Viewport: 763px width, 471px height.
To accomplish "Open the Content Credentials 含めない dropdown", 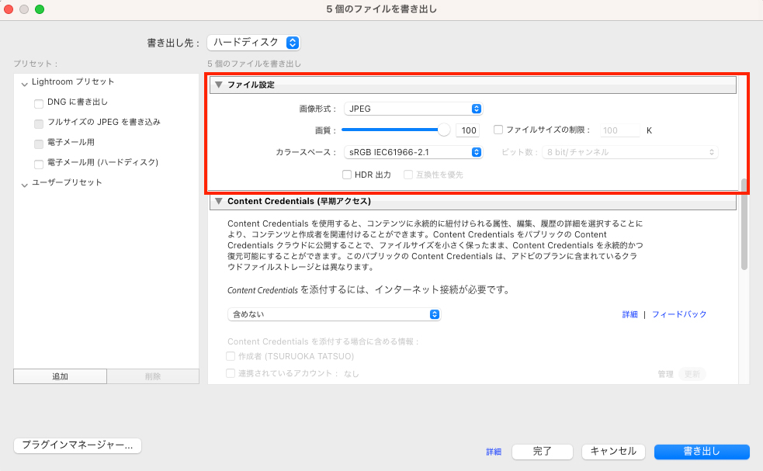I will coord(334,314).
